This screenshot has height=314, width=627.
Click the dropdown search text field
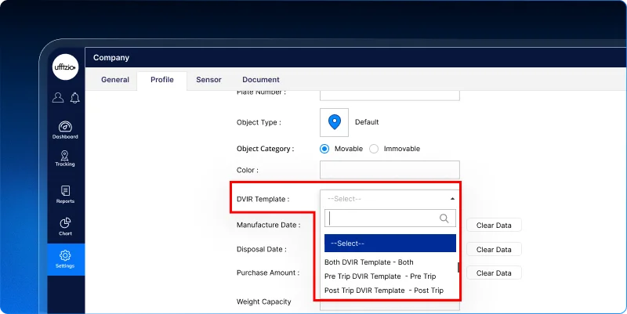[390, 218]
